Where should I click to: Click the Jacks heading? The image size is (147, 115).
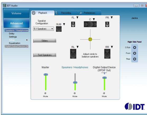coord(134,18)
